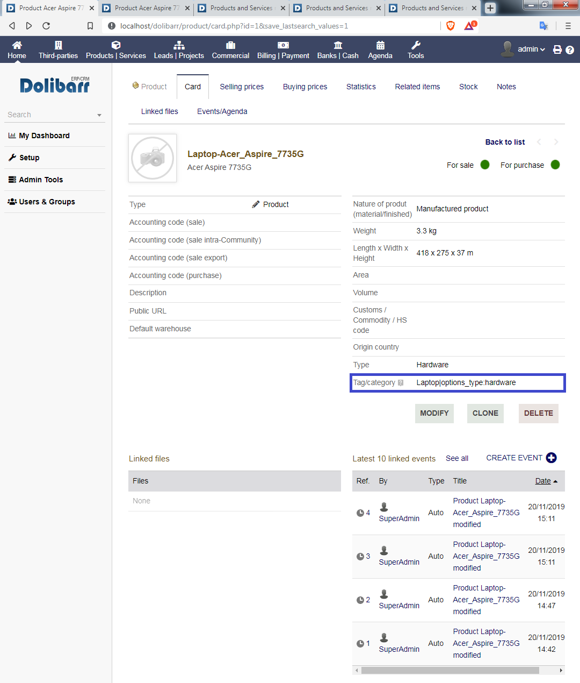Viewport: 580px width, 683px height.
Task: Click the events table horizontal scrollbar
Action: point(450,670)
